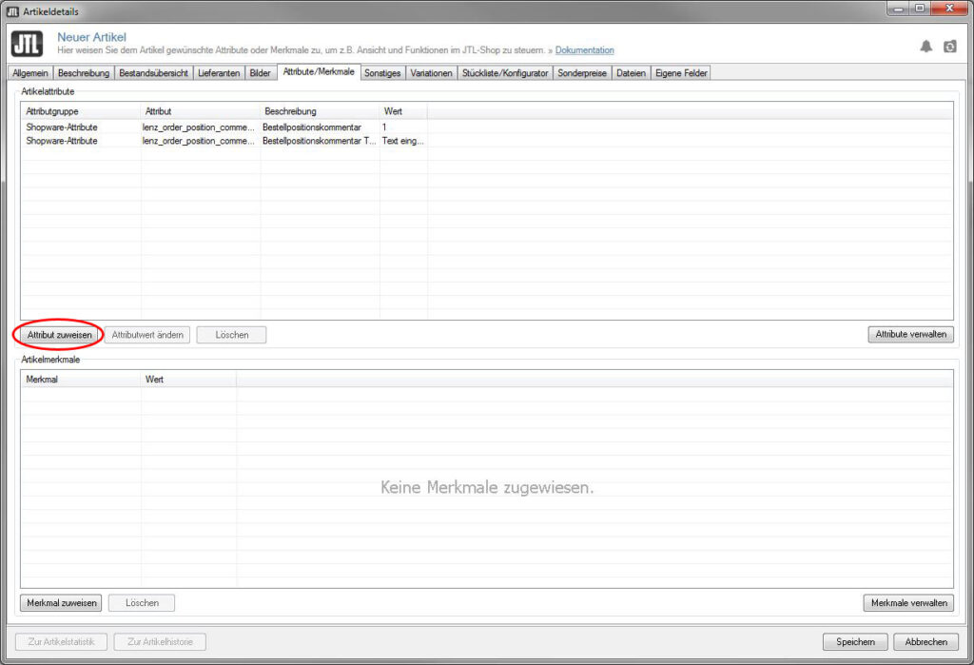Open the Bilder tab

[260, 73]
